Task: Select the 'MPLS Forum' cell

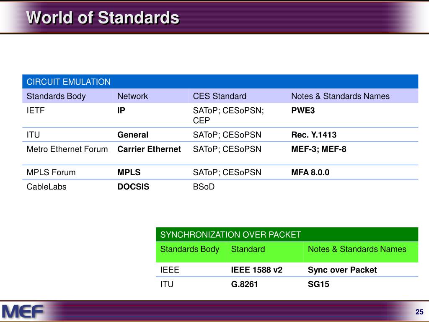Action: 51,172
